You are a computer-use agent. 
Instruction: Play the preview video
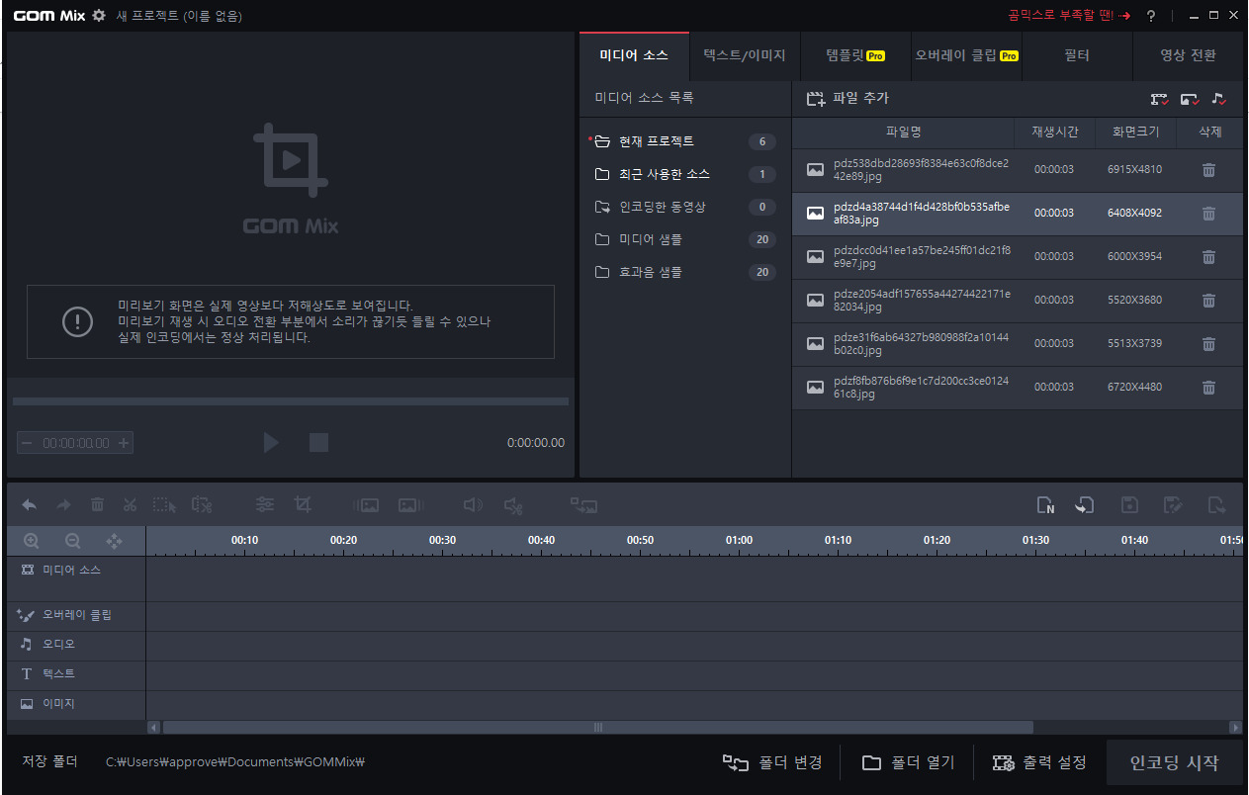(271, 442)
